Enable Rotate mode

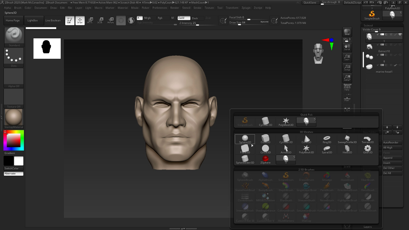[111, 20]
